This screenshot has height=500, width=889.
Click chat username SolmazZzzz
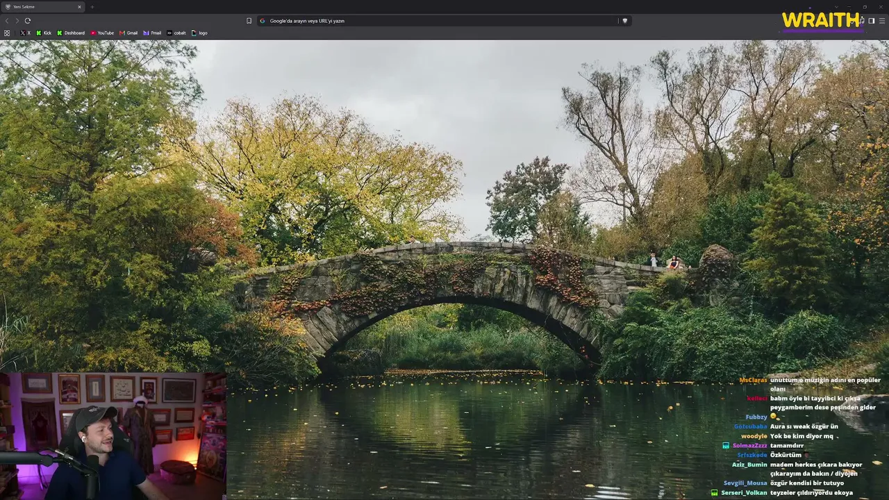click(x=750, y=446)
